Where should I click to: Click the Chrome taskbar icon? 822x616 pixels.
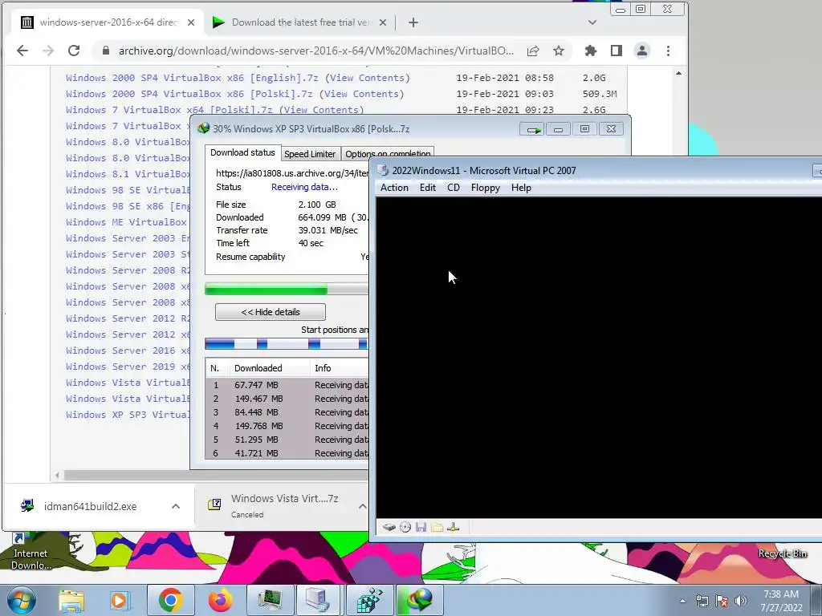click(170, 600)
